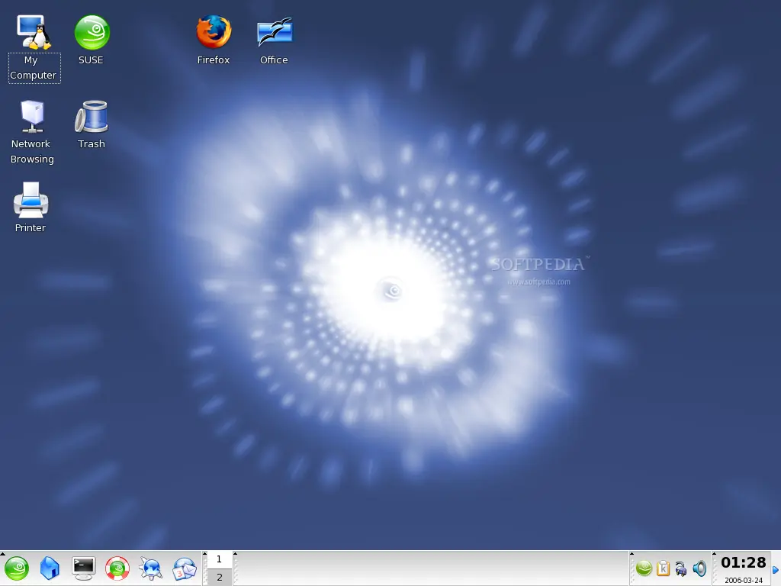
Task: Open the taskbar applet handle arrow
Action: (x=235, y=554)
